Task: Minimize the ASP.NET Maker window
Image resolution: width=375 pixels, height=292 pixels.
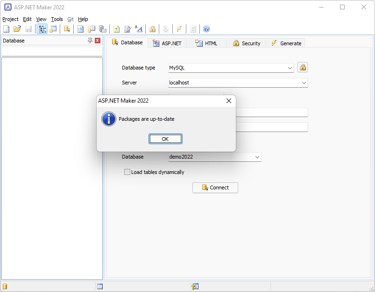Action: (x=321, y=7)
